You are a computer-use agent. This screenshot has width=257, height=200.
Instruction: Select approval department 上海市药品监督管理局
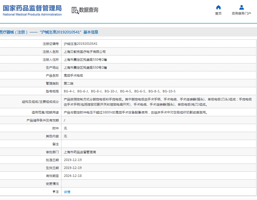[80, 152]
